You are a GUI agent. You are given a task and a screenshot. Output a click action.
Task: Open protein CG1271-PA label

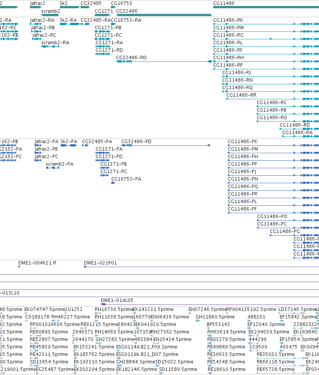(x=109, y=149)
